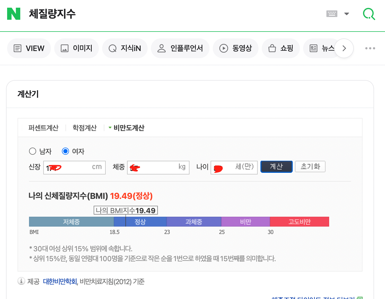
Task: Click the 계산 button
Action: tap(277, 167)
